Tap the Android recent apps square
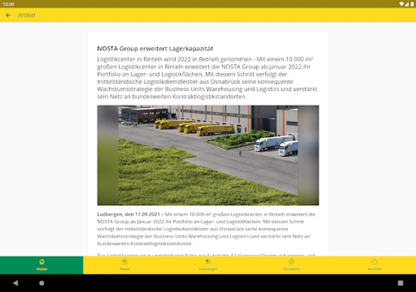Image resolution: width=416 pixels, height=292 pixels. click(x=400, y=283)
